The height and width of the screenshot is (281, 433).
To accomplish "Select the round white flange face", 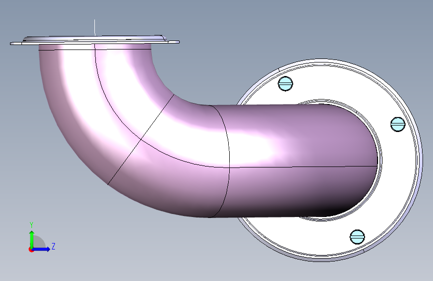I will point(398,177).
